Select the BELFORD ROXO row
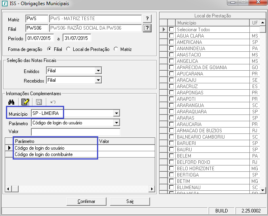The image size is (268, 216). [x=209, y=162]
